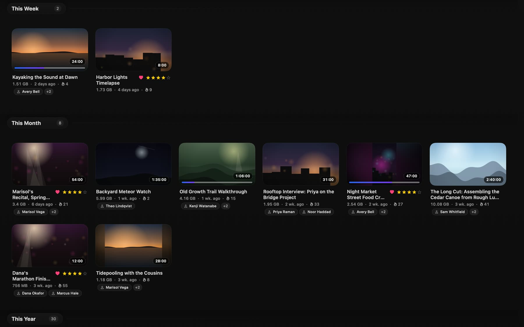This screenshot has width=524, height=327.
Task: Click title Rooftop Interview: Priya on the Bridge Project
Action: pyautogui.click(x=299, y=195)
